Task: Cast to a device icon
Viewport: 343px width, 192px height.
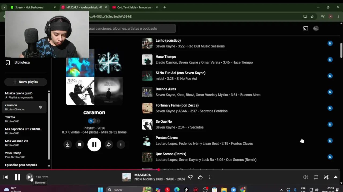Action: pos(306,29)
